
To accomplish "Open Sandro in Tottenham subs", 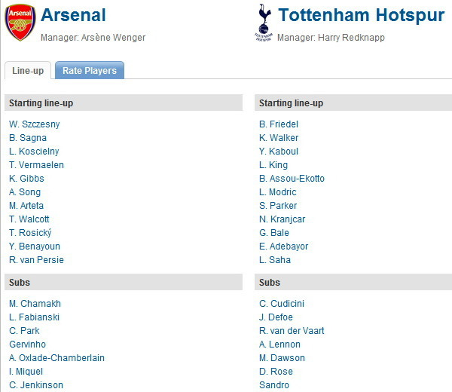I will [274, 385].
